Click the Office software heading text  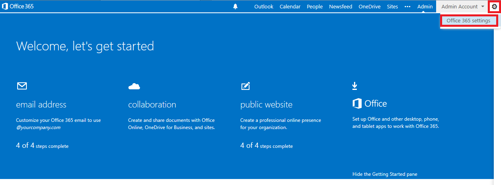(376, 104)
